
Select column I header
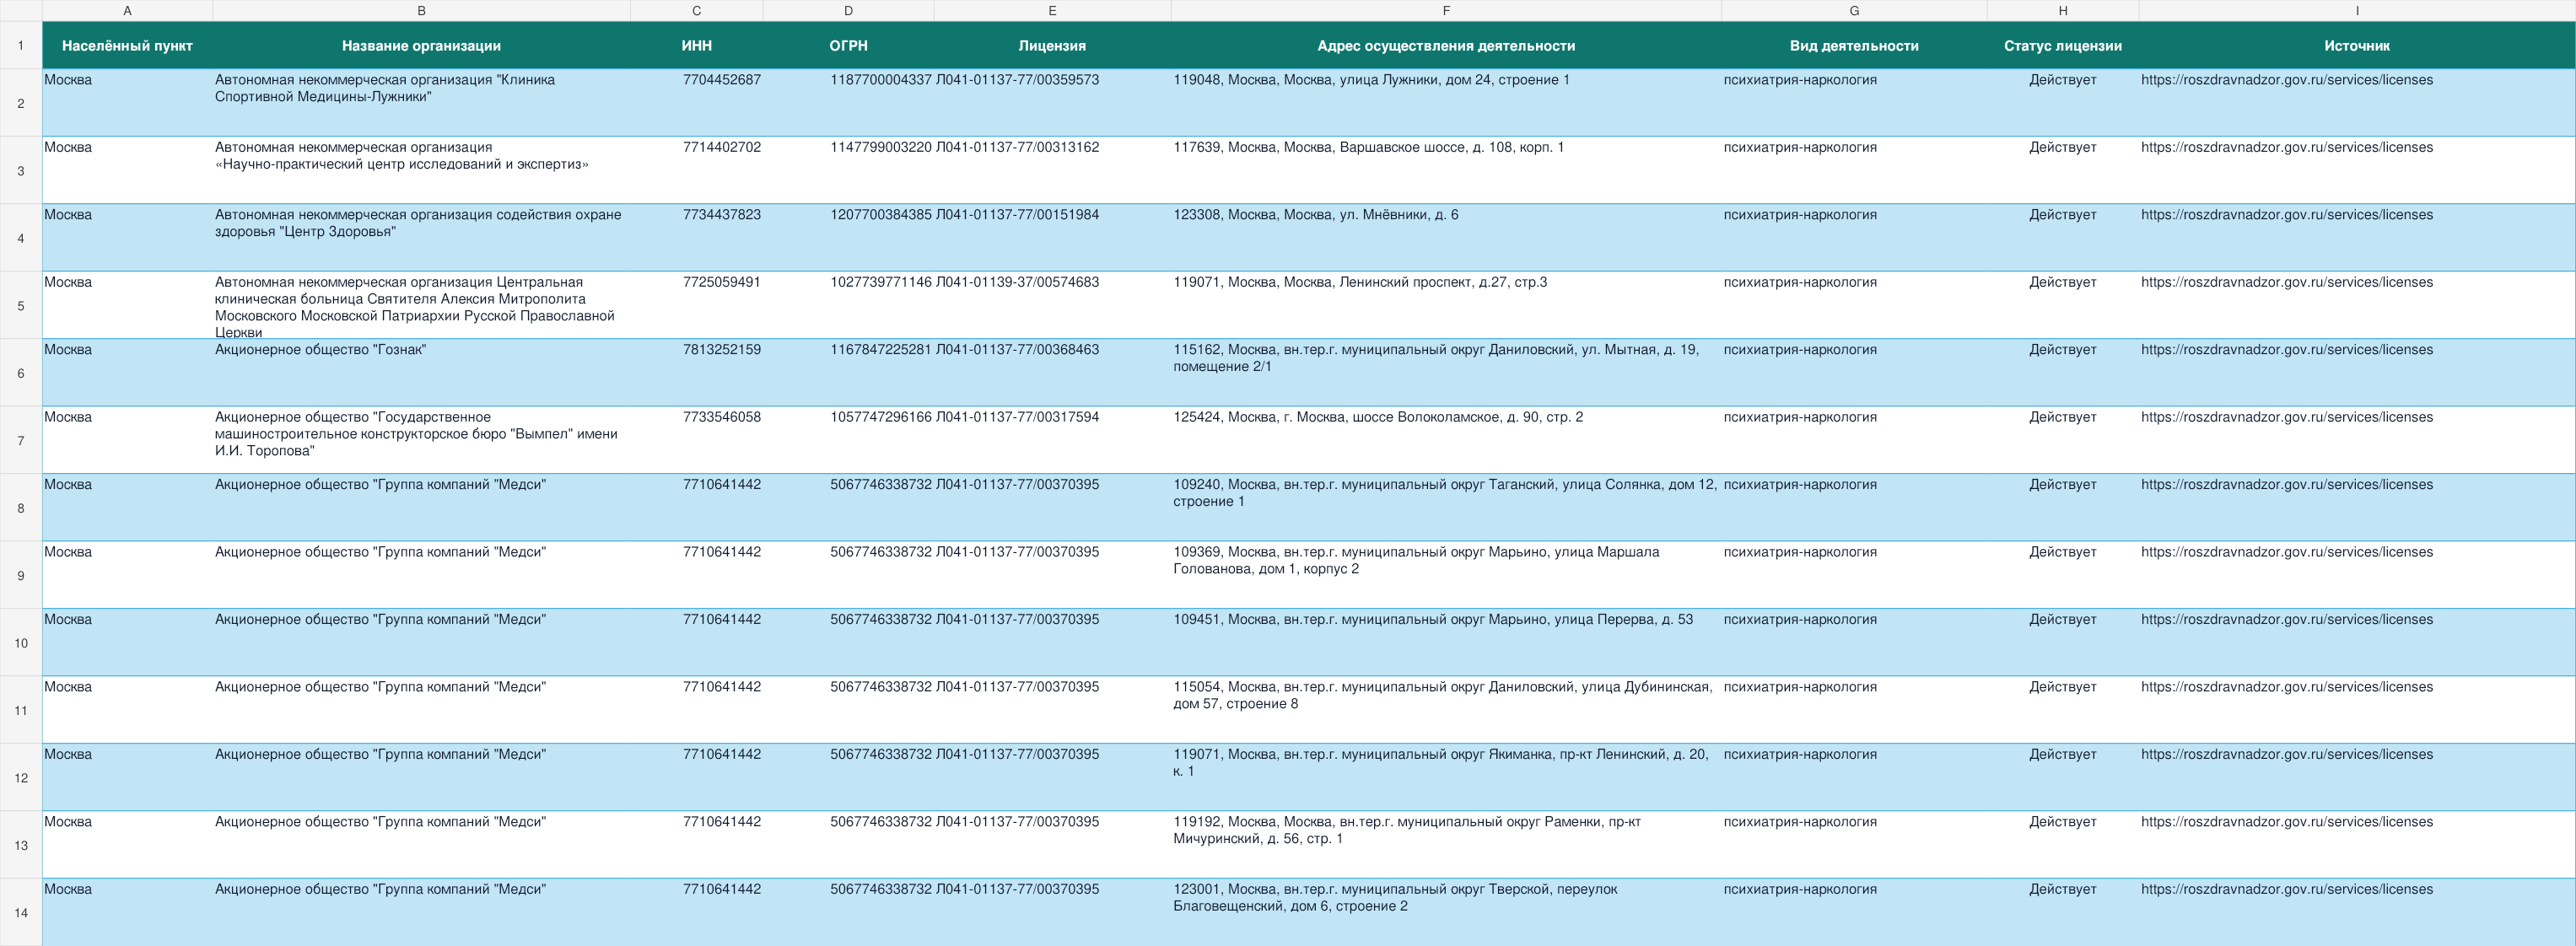(x=2357, y=10)
